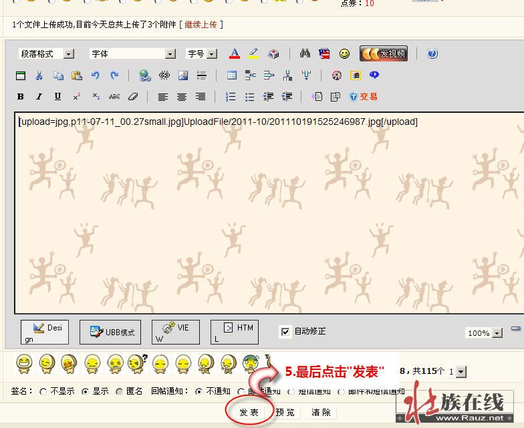Insert a table into the post
This screenshot has height=428, width=524.
pos(232,75)
